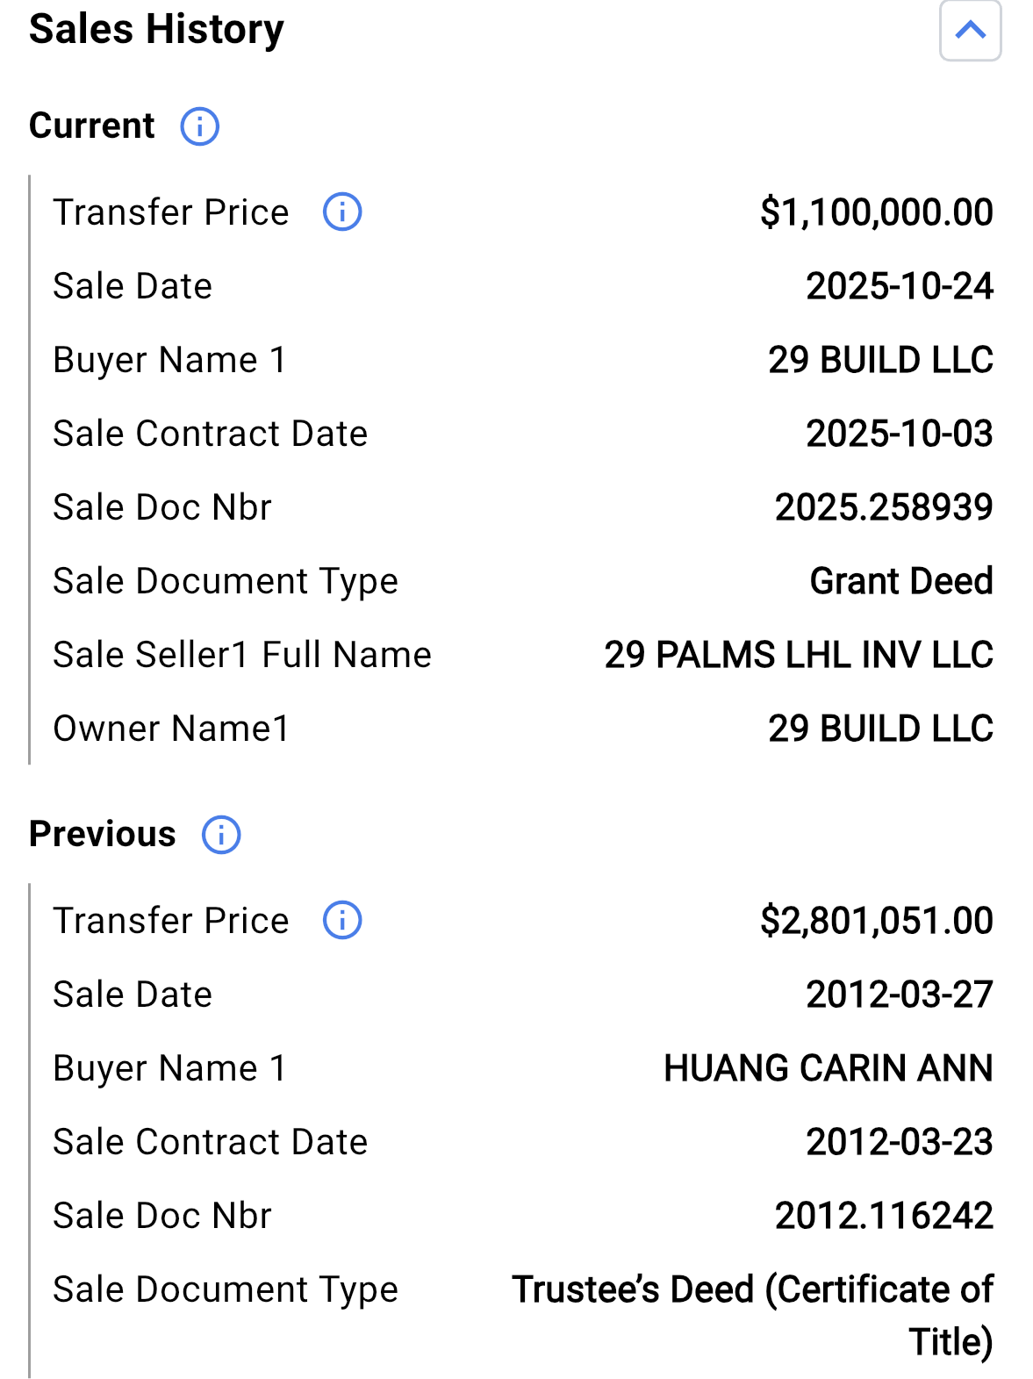Select the 2025-10-24 sale date value
This screenshot has width=1033, height=1379.
900,286
